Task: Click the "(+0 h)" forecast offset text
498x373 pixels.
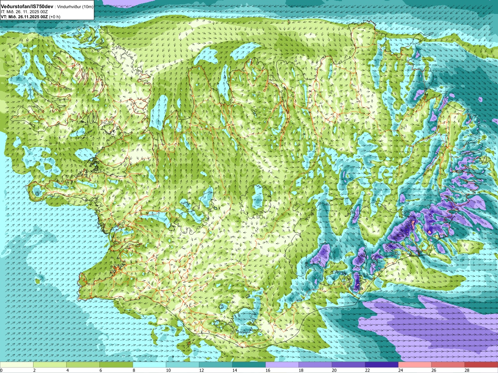Action: pos(54,17)
